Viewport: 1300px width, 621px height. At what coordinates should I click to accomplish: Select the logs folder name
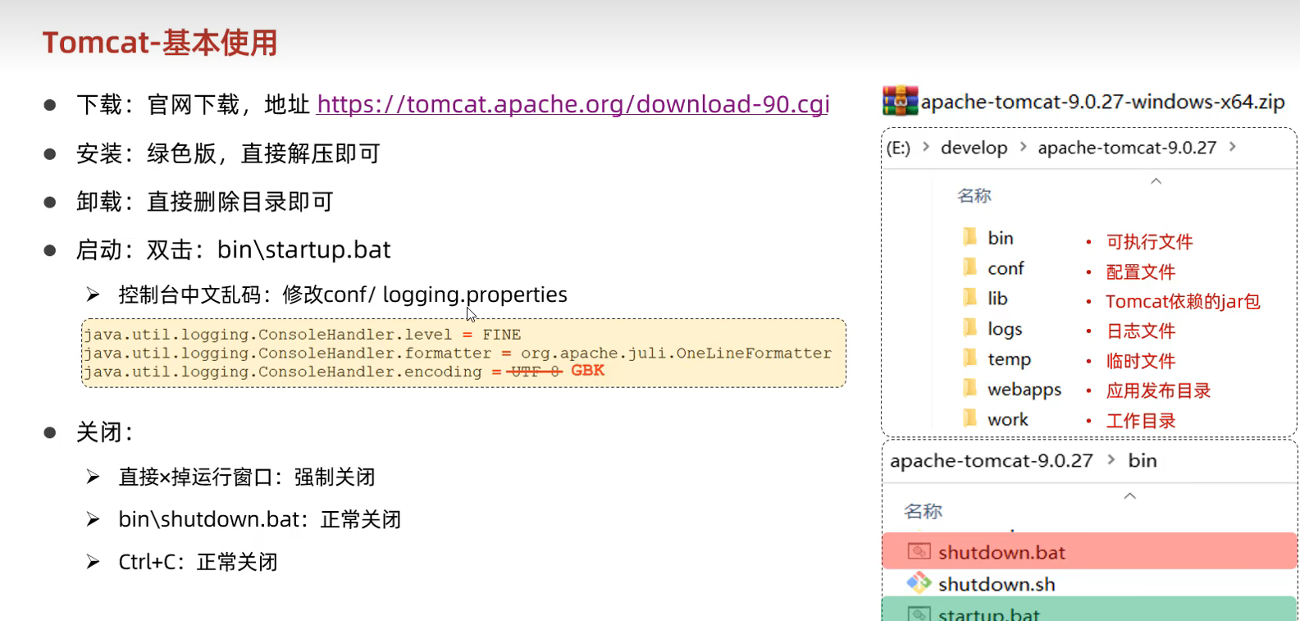coord(1005,329)
